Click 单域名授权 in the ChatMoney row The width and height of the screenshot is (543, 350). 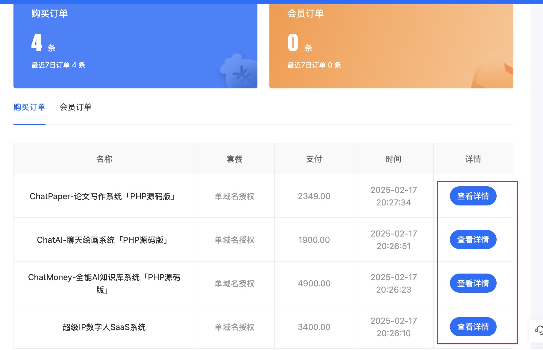pyautogui.click(x=234, y=283)
